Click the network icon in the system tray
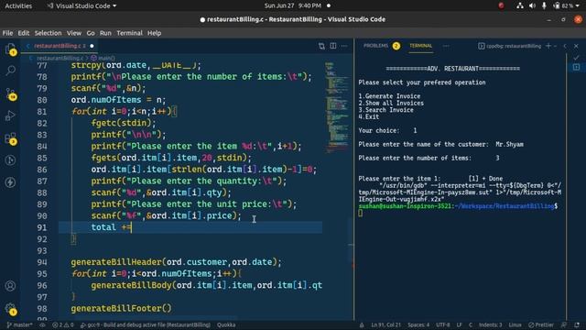This screenshot has height=330, width=586. coord(520,5)
